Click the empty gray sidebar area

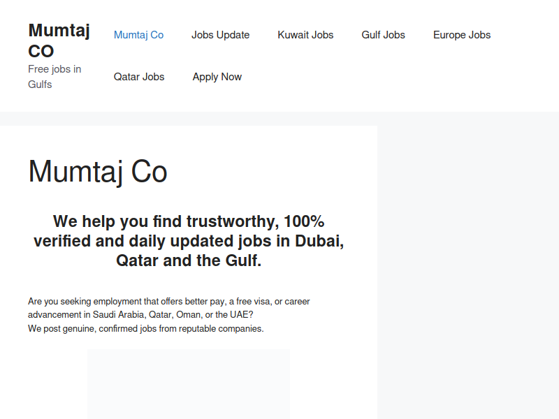pos(468,271)
